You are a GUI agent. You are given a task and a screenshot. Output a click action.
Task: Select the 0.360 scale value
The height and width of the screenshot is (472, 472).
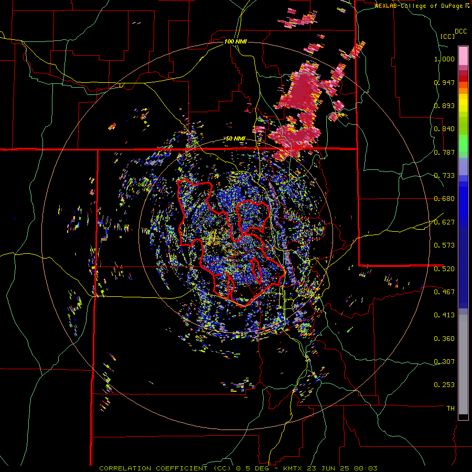click(x=444, y=339)
